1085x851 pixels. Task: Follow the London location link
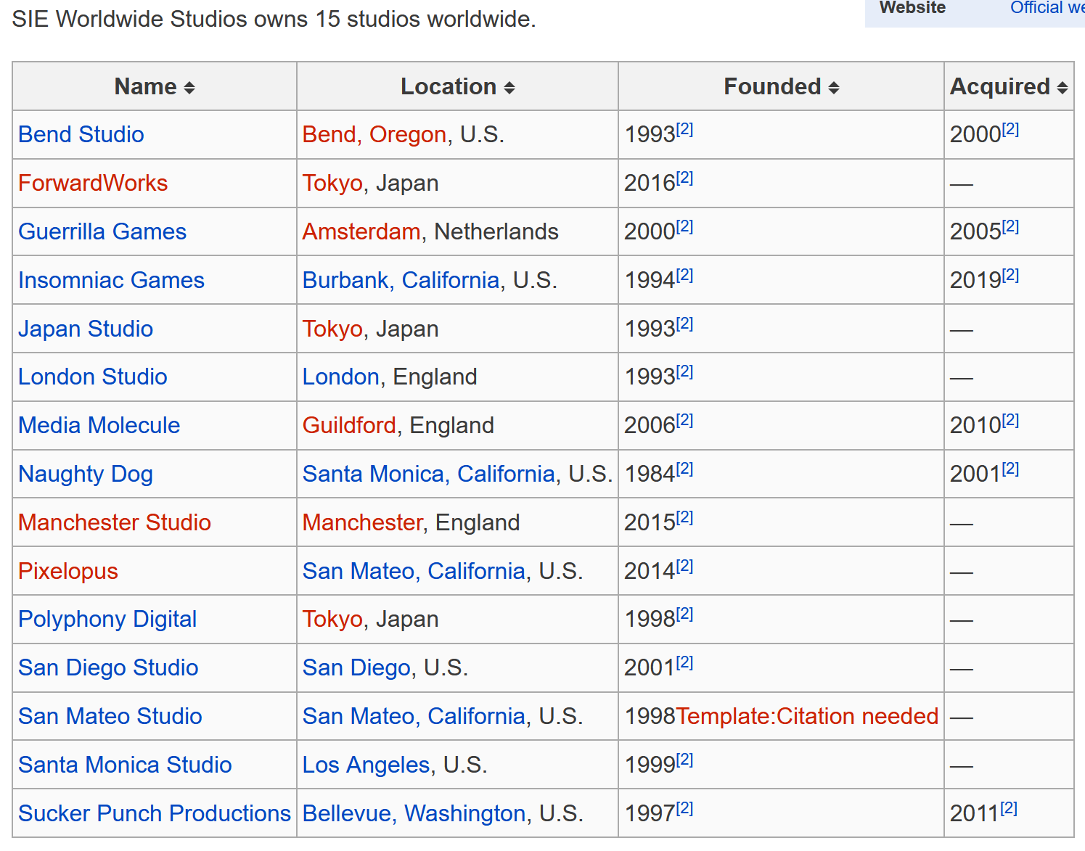point(341,377)
